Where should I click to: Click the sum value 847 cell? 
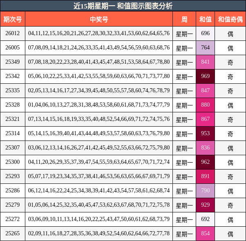(x=206, y=90)
